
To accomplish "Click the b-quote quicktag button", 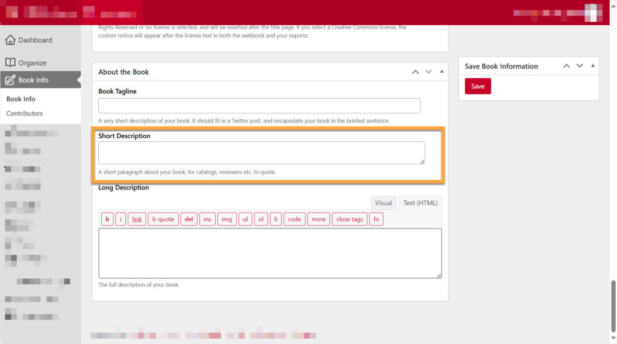I will (163, 220).
